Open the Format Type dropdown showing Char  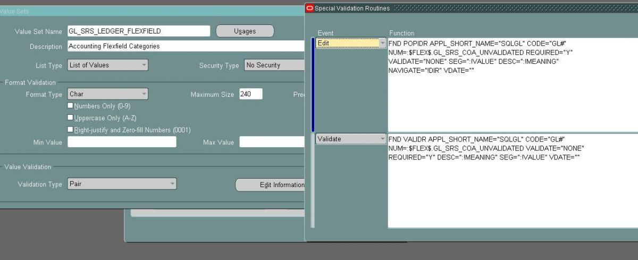107,94
